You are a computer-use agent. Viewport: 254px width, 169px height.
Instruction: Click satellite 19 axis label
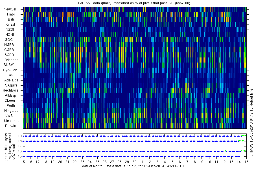[20, 136]
